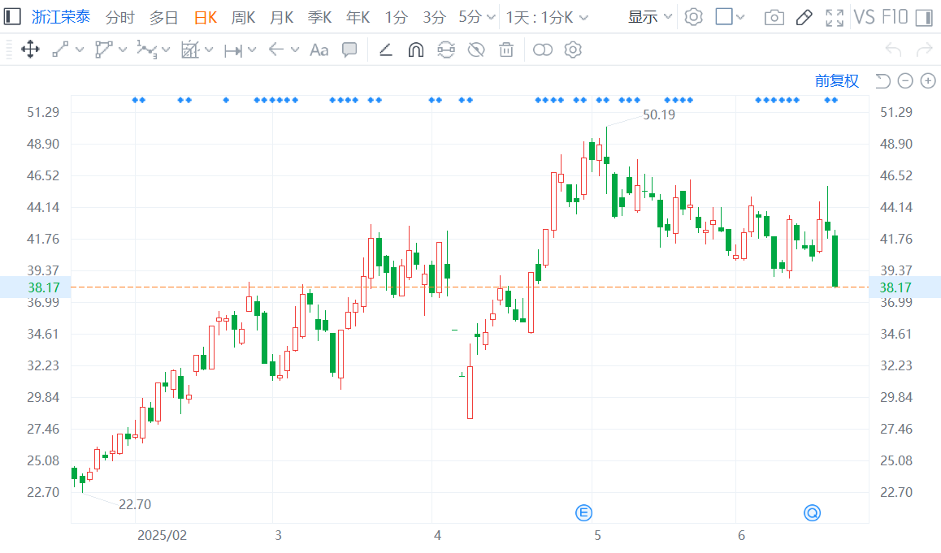The height and width of the screenshot is (553, 941).
Task: Take a chart screenshot with camera icon
Action: click(774, 17)
